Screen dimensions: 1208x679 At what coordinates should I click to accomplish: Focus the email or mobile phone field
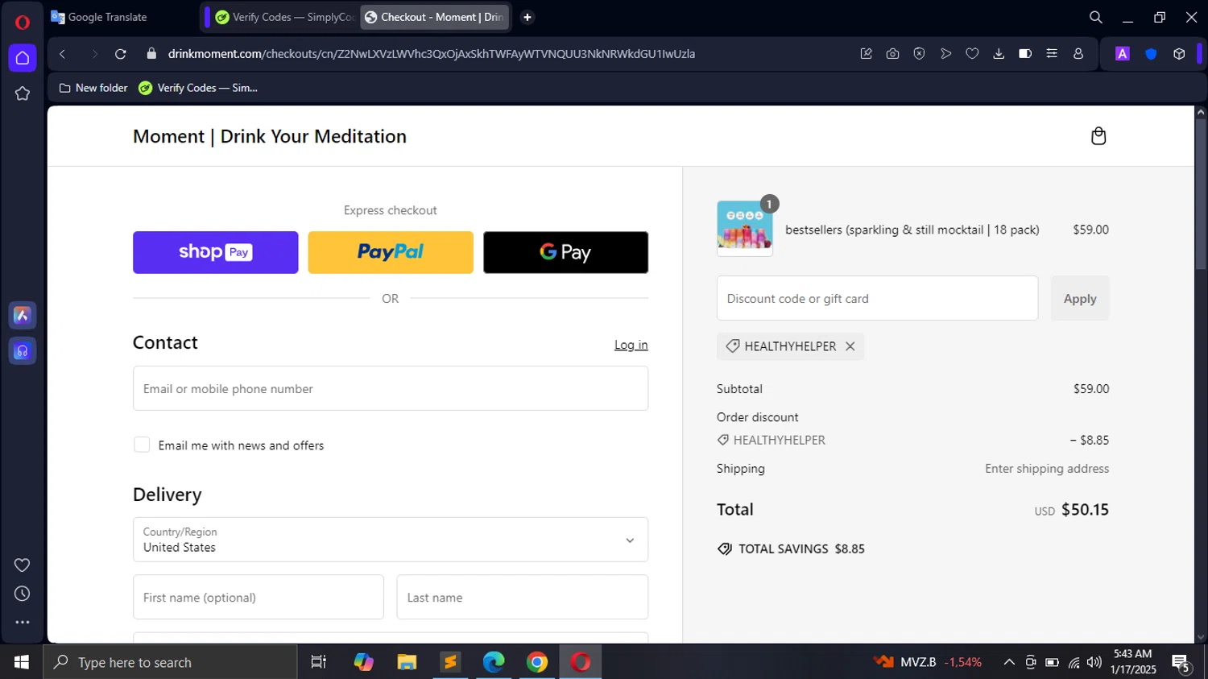tap(391, 388)
